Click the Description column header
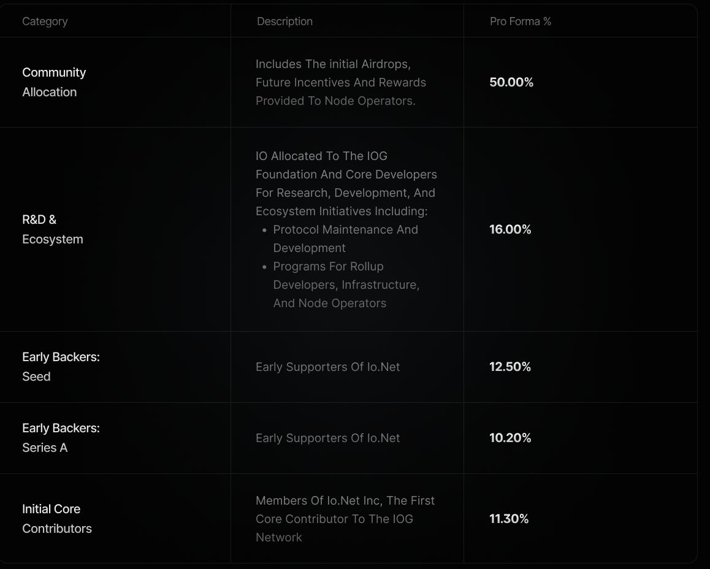This screenshot has width=710, height=569. coord(284,21)
